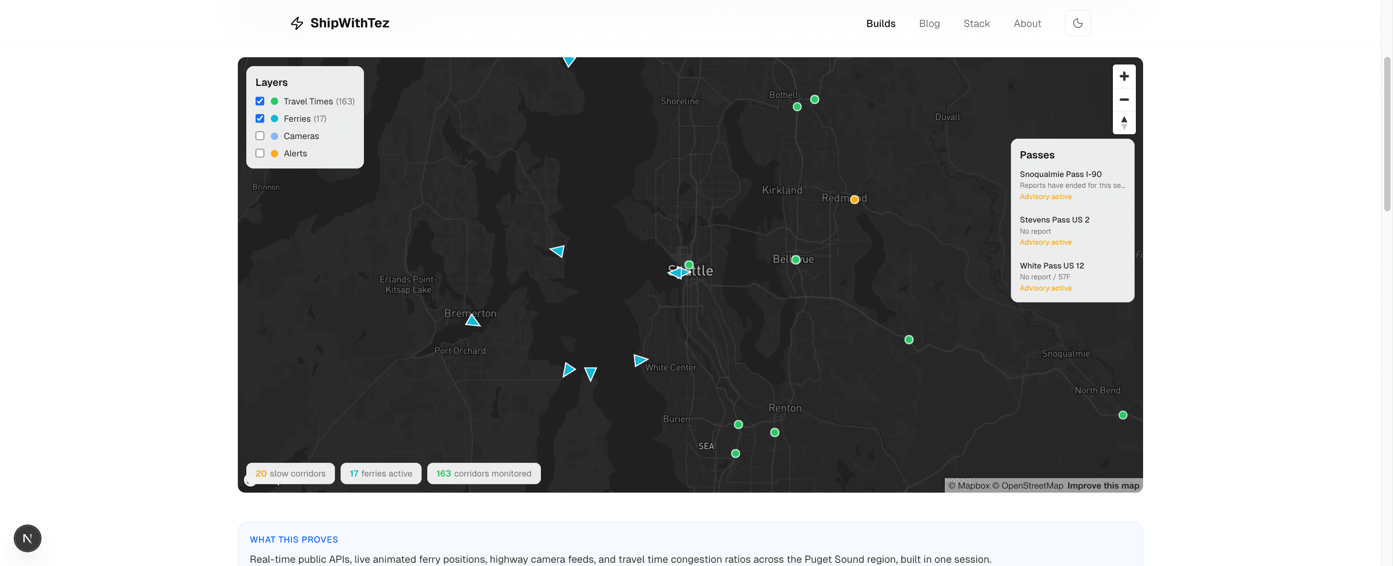
Task: Click the 20 slow corridors badge
Action: (290, 473)
